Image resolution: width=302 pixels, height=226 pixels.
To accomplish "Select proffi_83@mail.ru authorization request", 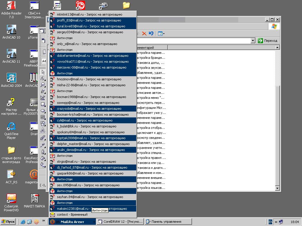I will click(93, 20).
